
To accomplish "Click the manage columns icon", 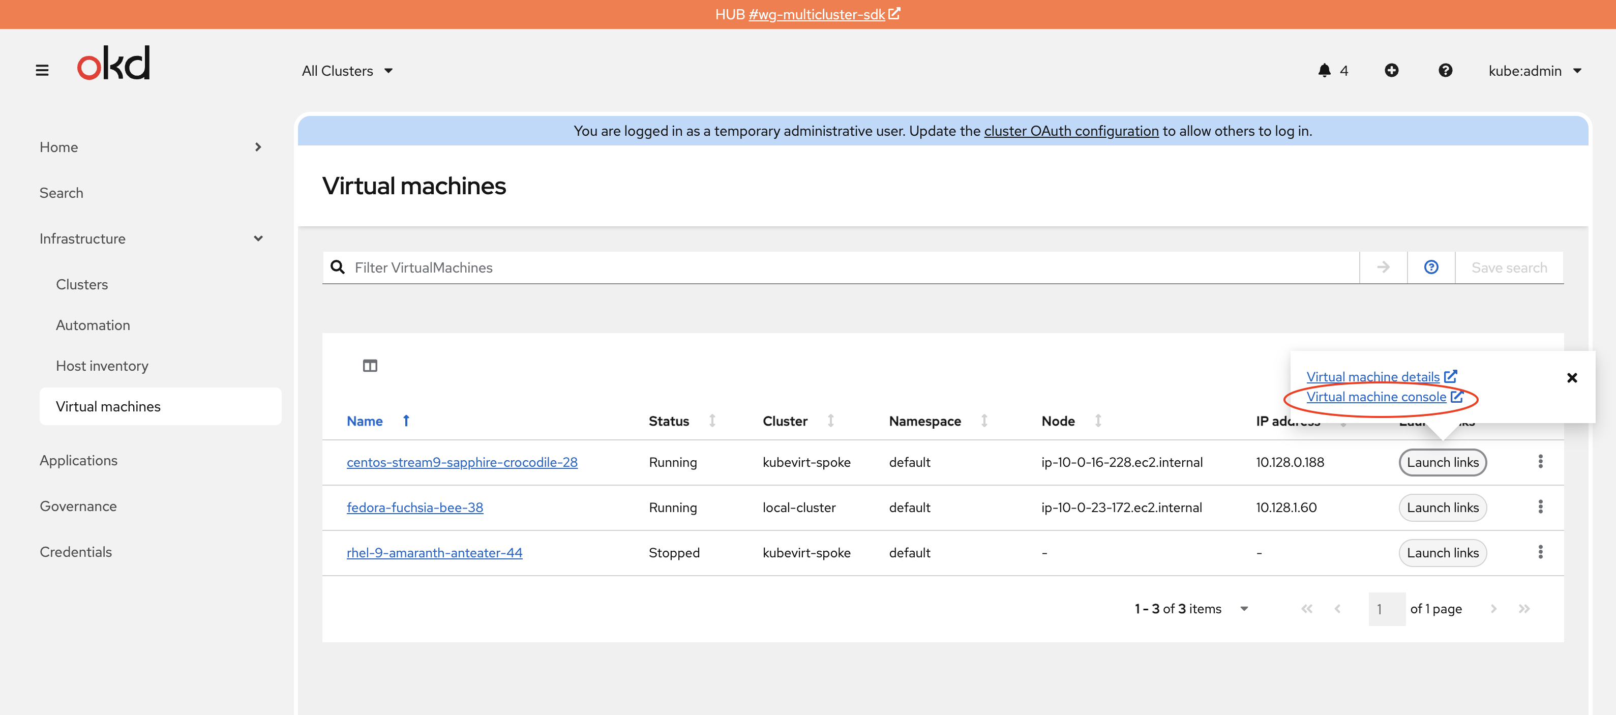I will click(370, 366).
